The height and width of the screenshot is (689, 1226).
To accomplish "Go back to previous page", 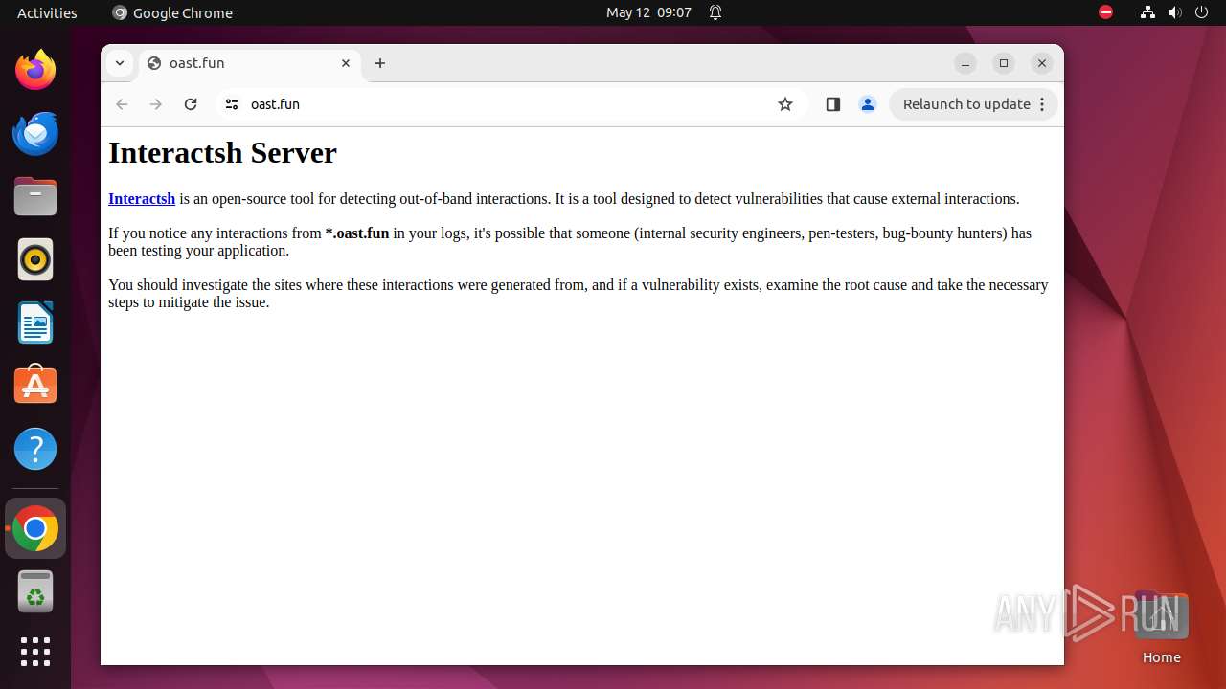I will pos(122,104).
